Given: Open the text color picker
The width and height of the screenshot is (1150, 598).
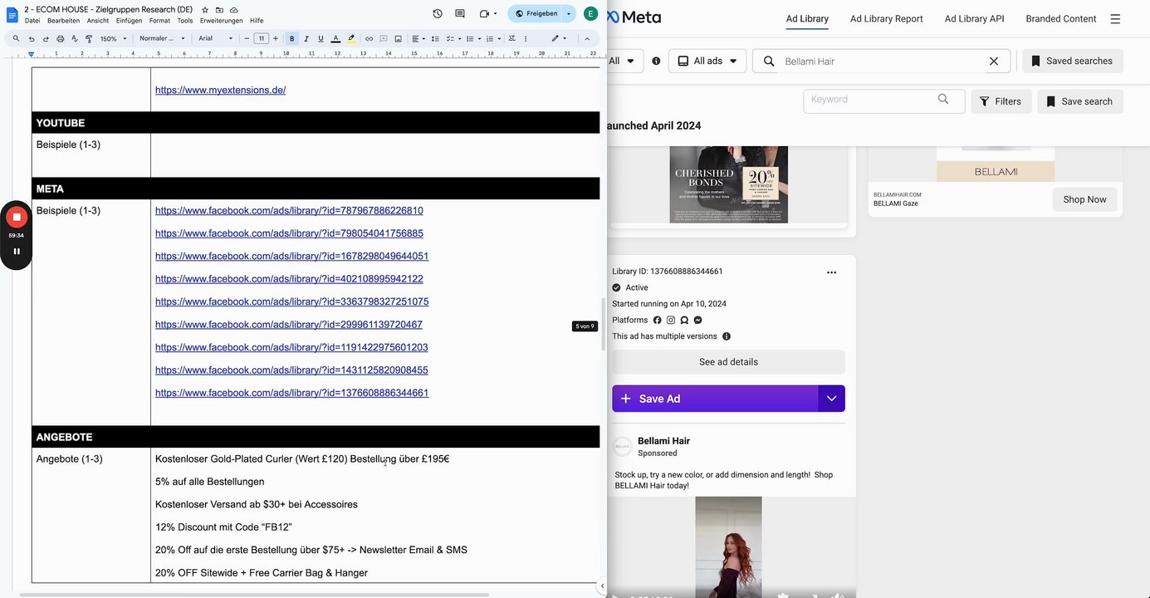Looking at the screenshot, I should click(x=335, y=38).
